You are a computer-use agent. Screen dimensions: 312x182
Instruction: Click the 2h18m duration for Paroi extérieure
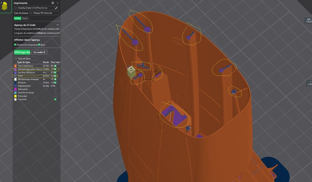[x=46, y=66]
